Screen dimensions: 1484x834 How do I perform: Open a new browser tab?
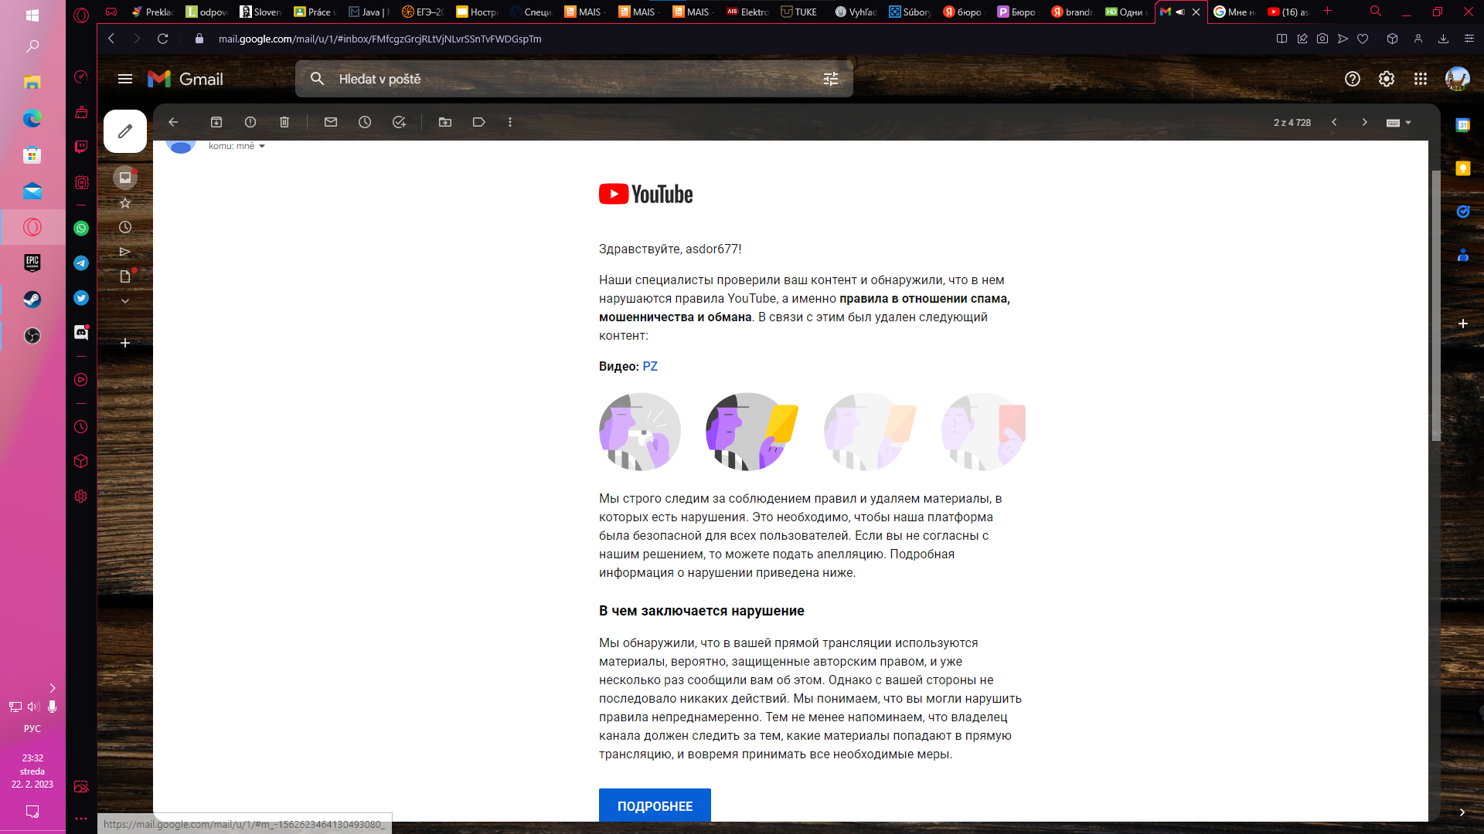(1327, 11)
